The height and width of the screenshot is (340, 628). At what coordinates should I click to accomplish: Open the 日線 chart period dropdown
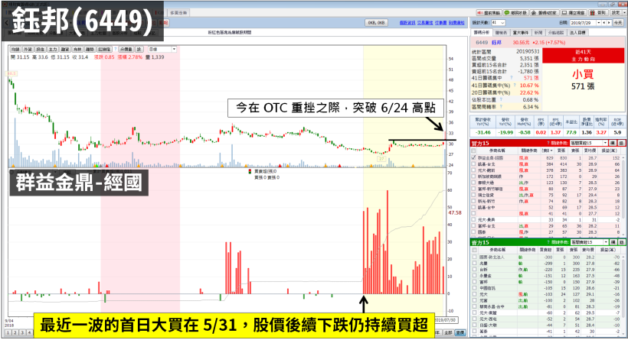(x=162, y=49)
